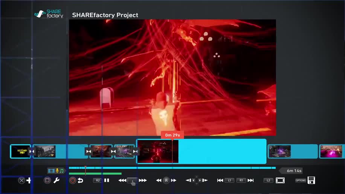Click the L1 button label
This screenshot has width=345, height=194.
pyautogui.click(x=229, y=180)
